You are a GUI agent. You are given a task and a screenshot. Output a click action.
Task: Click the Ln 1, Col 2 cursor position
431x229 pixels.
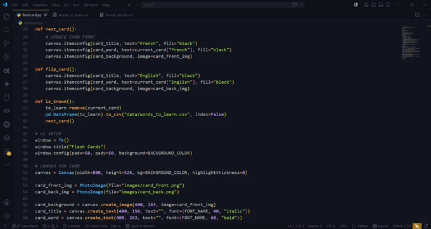pyautogui.click(x=296, y=226)
